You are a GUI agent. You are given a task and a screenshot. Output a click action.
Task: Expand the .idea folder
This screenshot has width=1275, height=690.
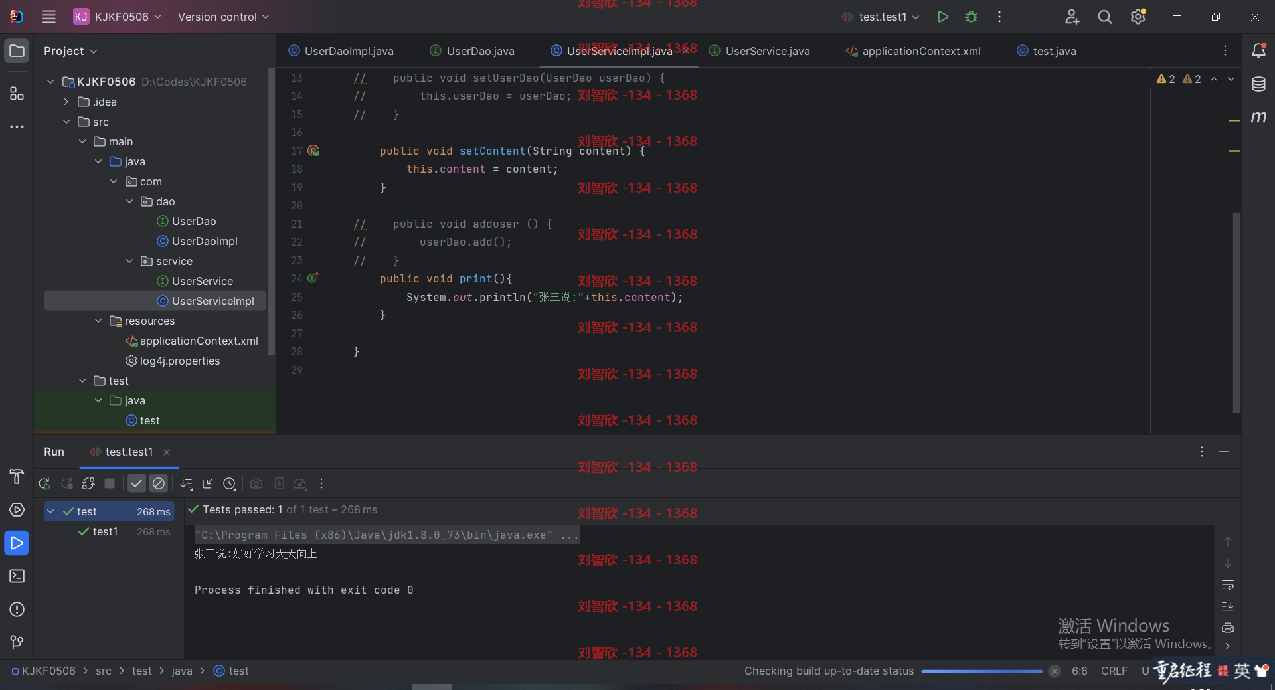click(x=66, y=102)
